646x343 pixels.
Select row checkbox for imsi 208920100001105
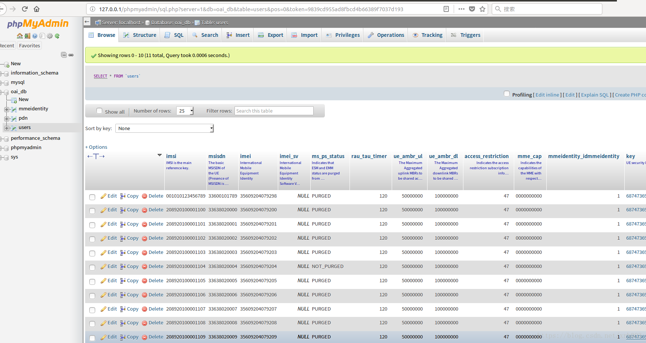pyautogui.click(x=92, y=281)
